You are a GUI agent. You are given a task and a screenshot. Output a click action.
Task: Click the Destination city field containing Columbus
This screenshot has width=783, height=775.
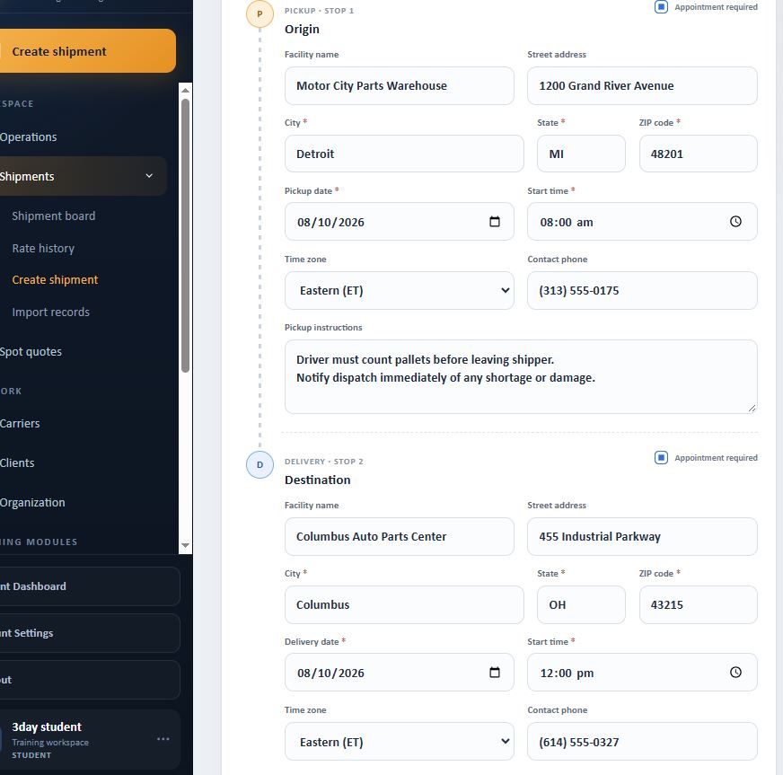[404, 604]
